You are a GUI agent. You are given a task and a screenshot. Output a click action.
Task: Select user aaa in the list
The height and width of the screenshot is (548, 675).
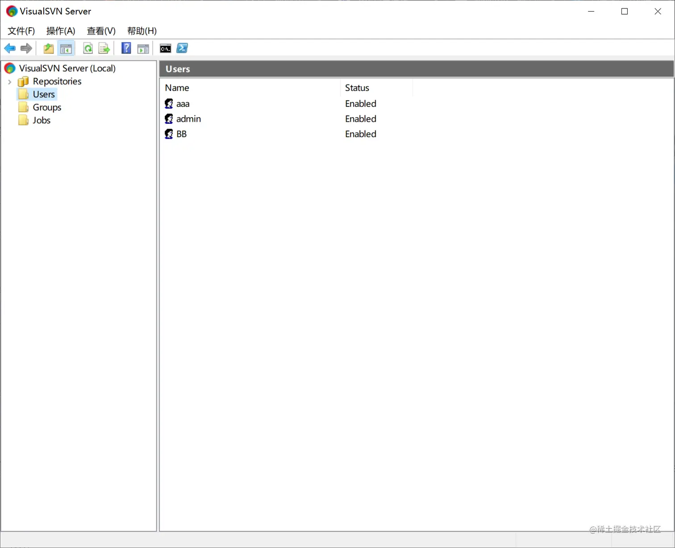(183, 104)
